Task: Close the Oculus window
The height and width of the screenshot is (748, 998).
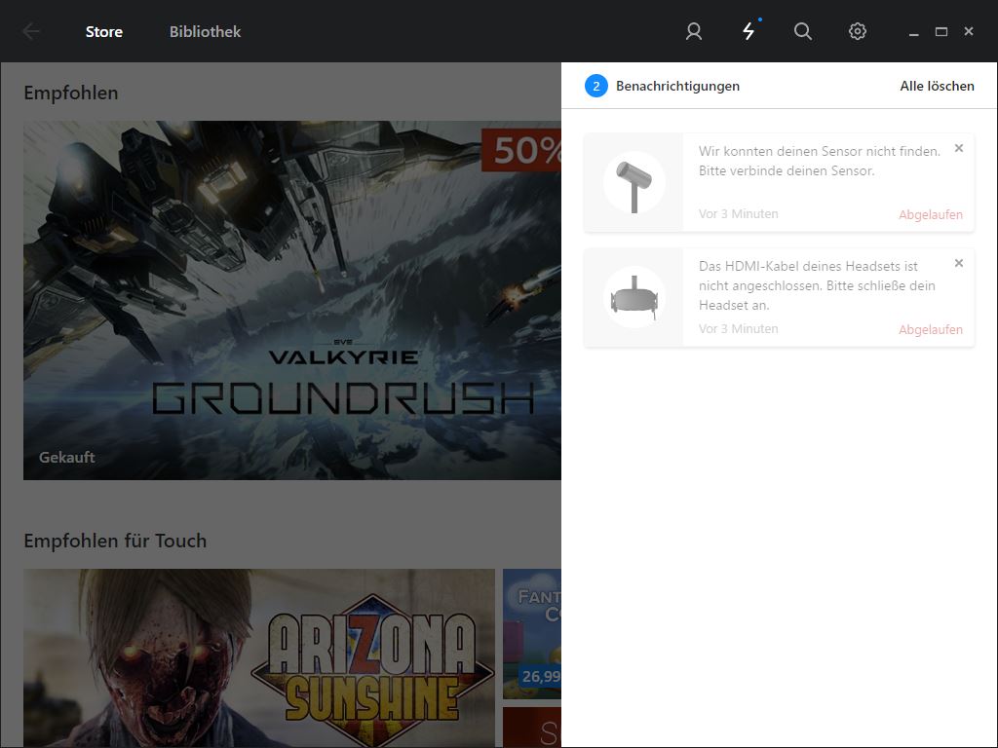Action: click(969, 31)
